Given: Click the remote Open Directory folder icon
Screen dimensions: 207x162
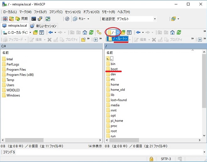Looking at the screenshot, I should pyautogui.click(x=123, y=32).
